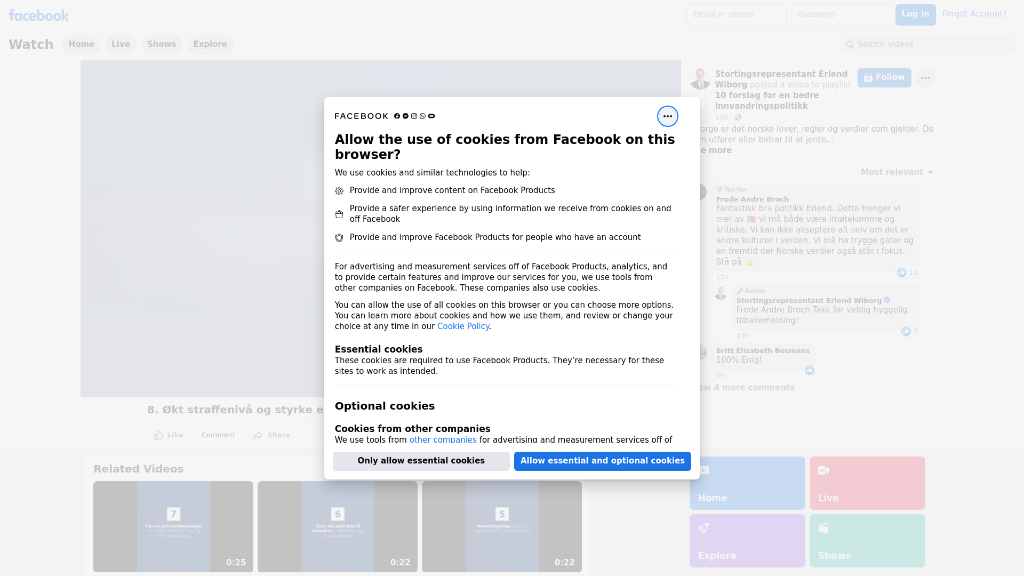1024x576 pixels.
Task: Open the Shows tile in the lower right
Action: click(867, 541)
